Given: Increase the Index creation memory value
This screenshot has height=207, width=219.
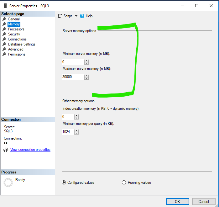Looking at the screenshot, I should point(76,115).
